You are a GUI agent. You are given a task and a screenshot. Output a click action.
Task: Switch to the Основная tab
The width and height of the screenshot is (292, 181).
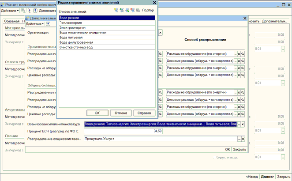tap(12, 21)
